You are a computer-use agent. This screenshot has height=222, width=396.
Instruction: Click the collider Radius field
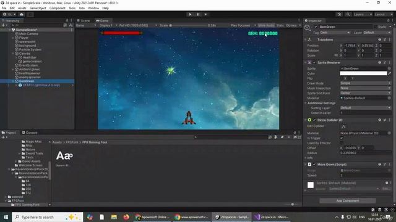point(366,153)
